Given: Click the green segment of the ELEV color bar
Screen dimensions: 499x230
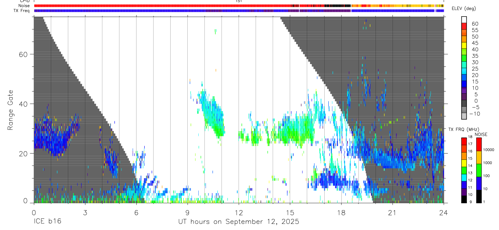Looking at the screenshot, I should tap(464, 58).
